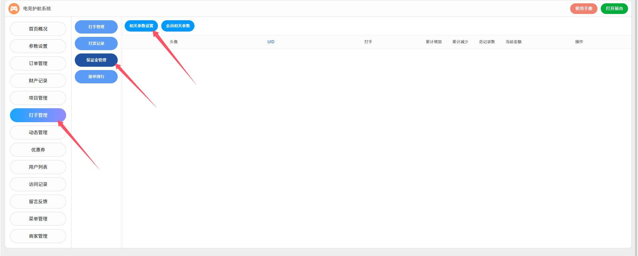
Task: Navigate to 项目管理
Action: tap(38, 98)
